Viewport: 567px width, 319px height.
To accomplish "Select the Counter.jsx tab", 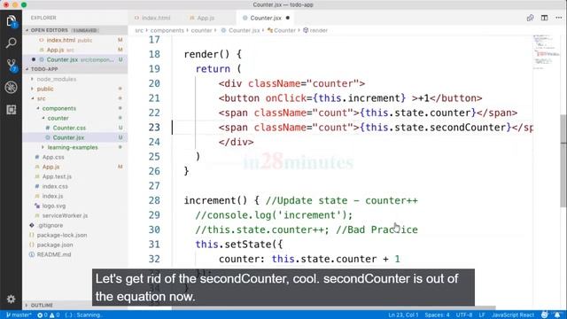I will pyautogui.click(x=266, y=18).
